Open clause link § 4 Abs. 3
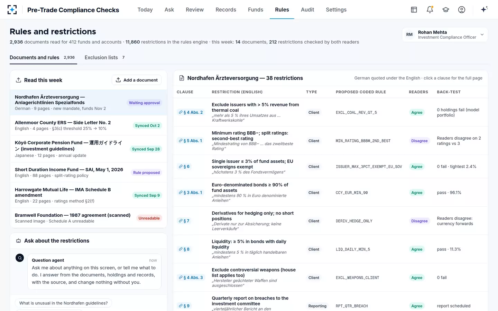The image size is (498, 311). 191,277
